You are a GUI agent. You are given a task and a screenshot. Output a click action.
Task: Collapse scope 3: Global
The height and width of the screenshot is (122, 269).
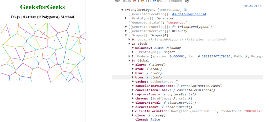130,61
